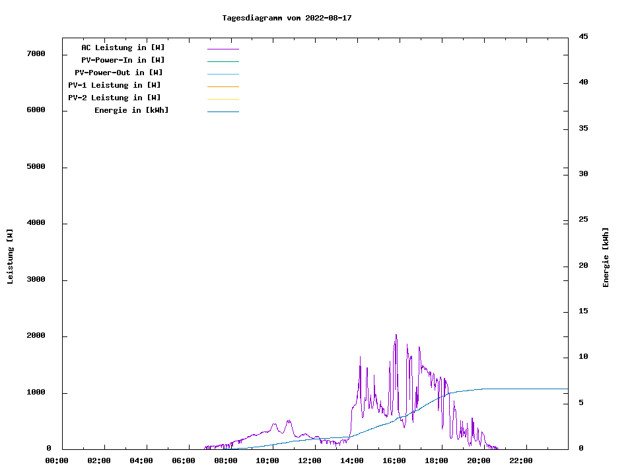Select the 'AC Leistung in [W]' legend label

coord(123,47)
